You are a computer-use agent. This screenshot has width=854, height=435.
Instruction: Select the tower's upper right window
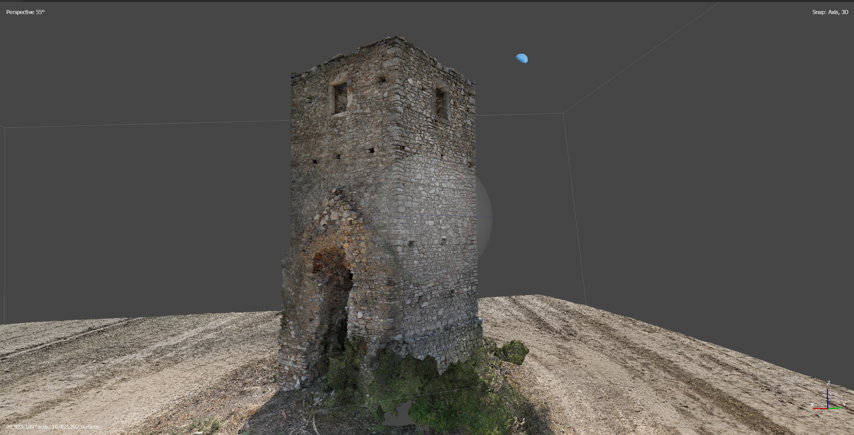441,103
